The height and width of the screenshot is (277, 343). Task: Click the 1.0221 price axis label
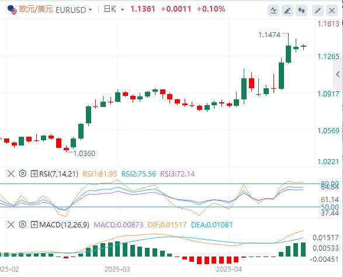[328, 162]
